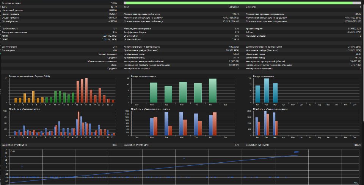The image size is (364, 185).
Task: Click the Fri bar in weekday entries chart
Action: coord(213,90)
